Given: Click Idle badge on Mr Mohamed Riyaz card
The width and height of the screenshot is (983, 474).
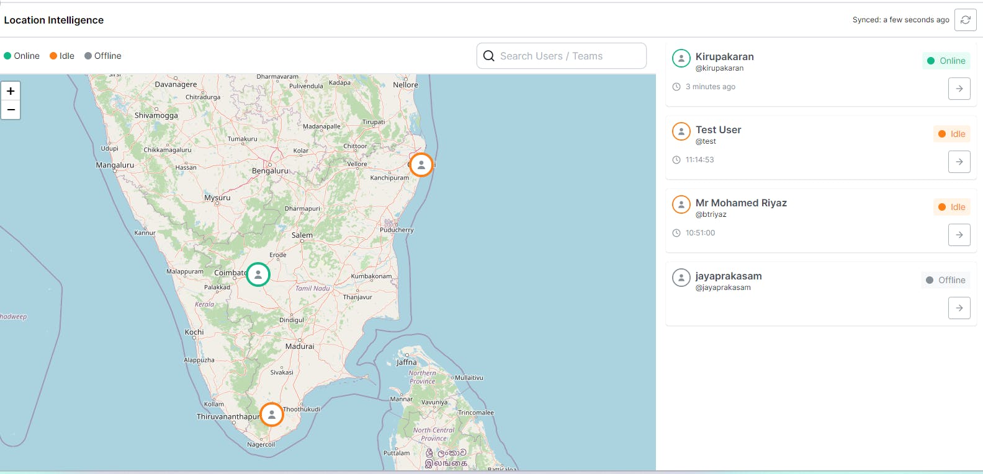Looking at the screenshot, I should (951, 207).
